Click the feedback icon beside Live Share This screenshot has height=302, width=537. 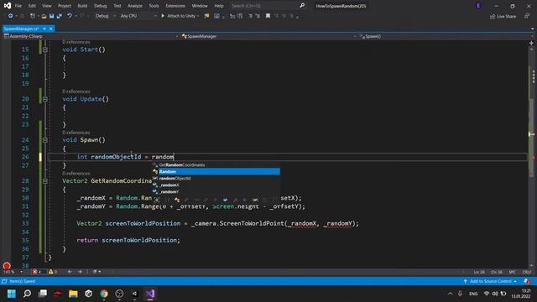click(x=527, y=16)
